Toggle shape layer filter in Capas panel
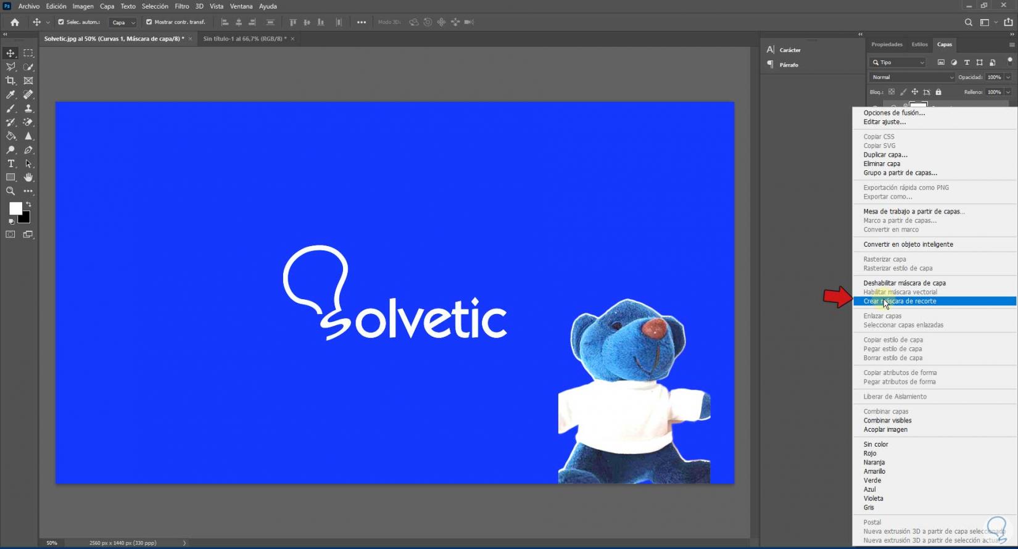The width and height of the screenshot is (1018, 549). pos(980,62)
